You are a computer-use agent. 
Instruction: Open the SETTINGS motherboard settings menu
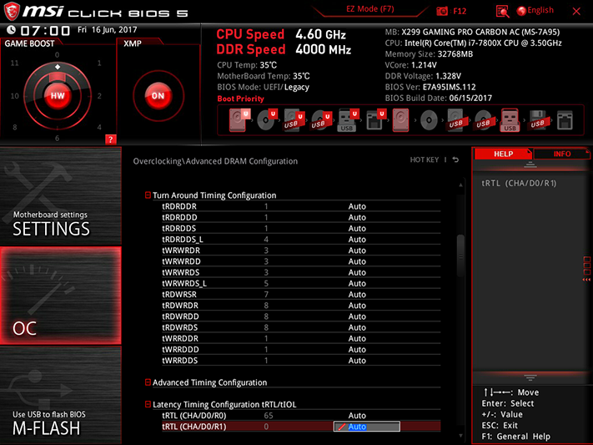[x=61, y=196]
